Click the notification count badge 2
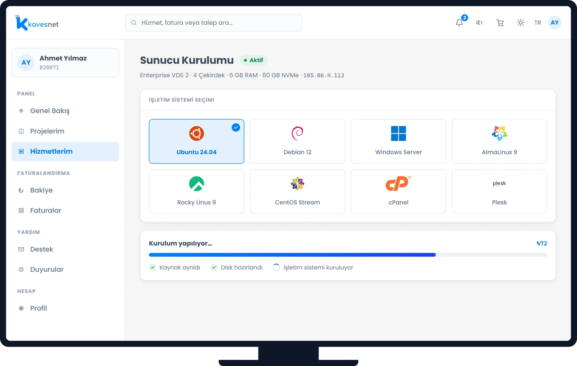 tap(464, 18)
